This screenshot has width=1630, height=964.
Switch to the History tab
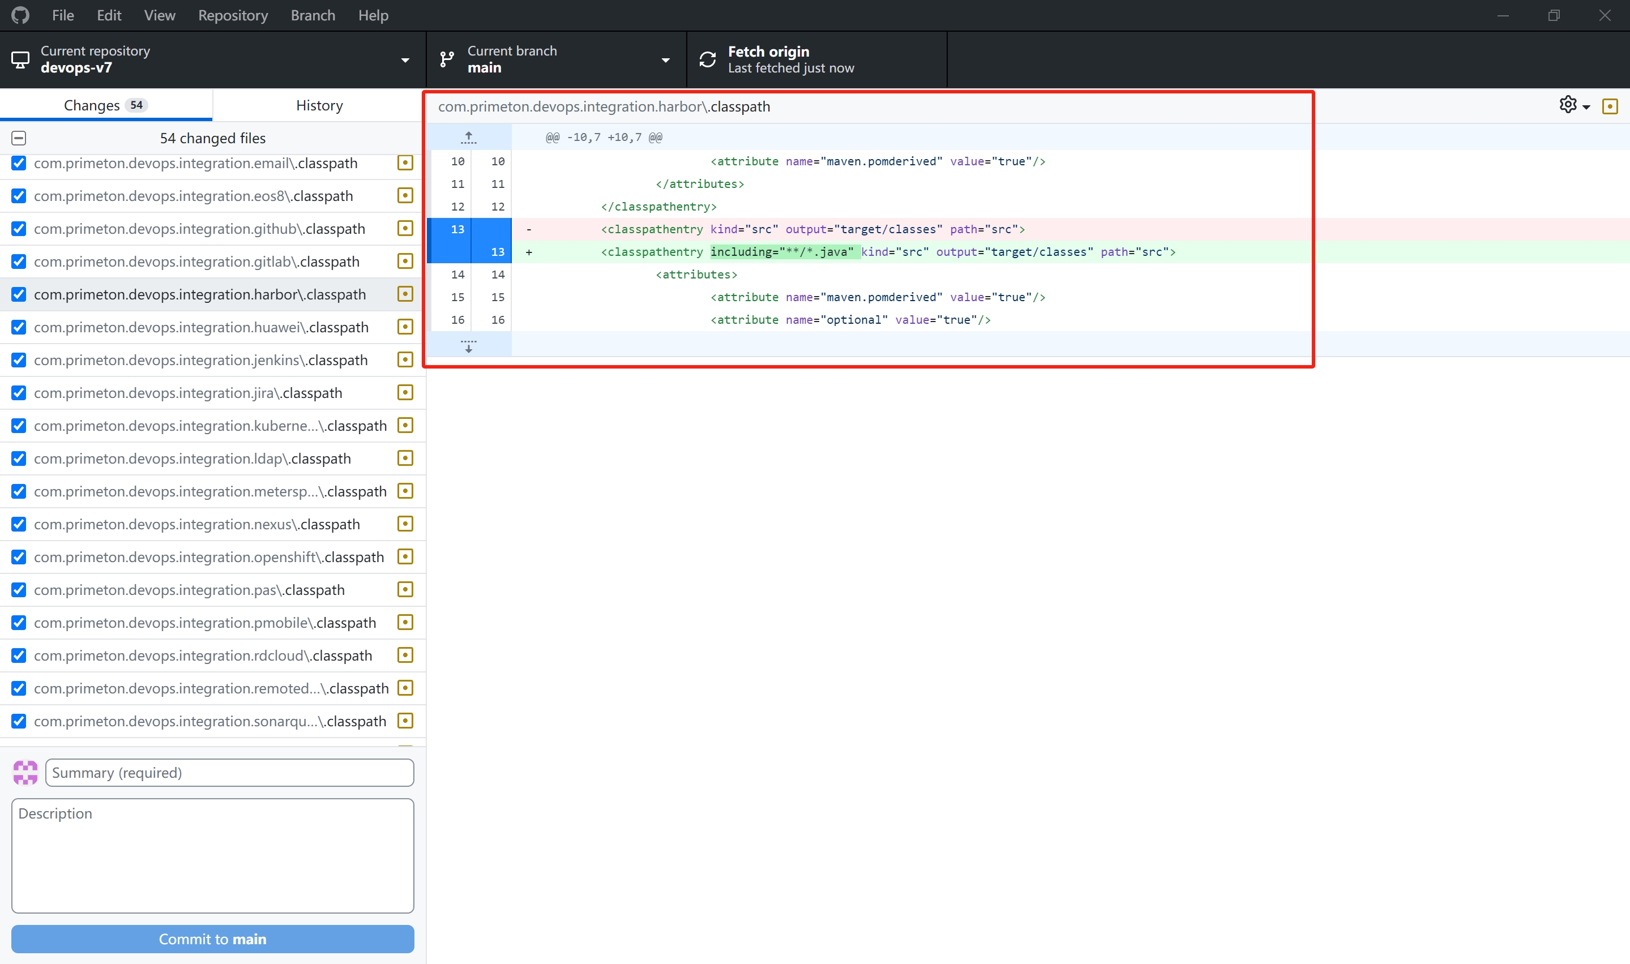click(x=319, y=105)
